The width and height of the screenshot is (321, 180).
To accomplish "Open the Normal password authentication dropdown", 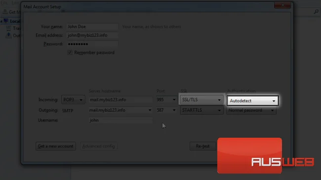I will click(251, 110).
